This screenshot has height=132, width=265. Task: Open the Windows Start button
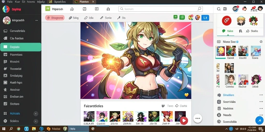click(x=4, y=129)
